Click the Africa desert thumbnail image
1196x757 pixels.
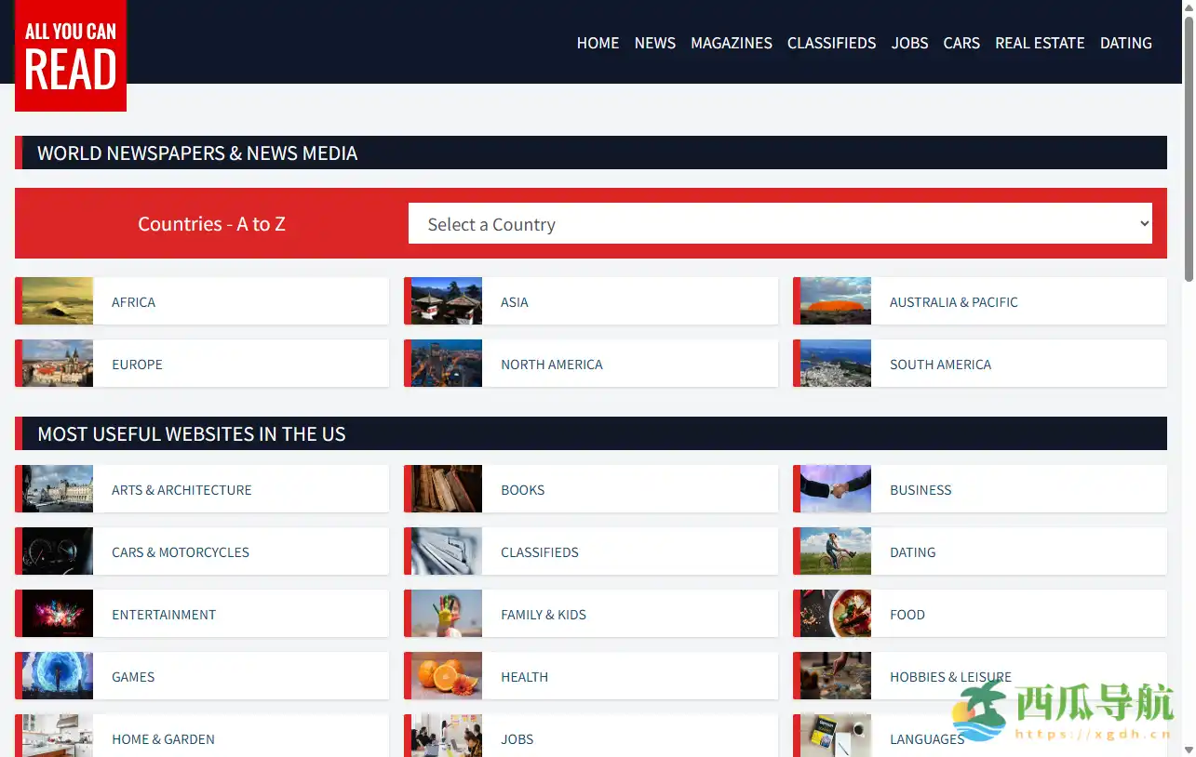point(58,301)
